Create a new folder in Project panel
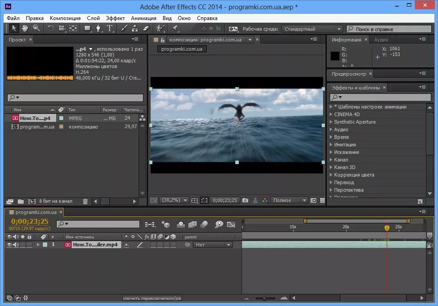 tap(20, 201)
